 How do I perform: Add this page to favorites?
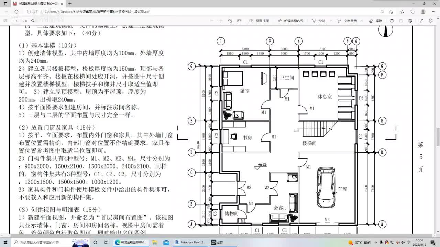pyautogui.click(x=391, y=12)
